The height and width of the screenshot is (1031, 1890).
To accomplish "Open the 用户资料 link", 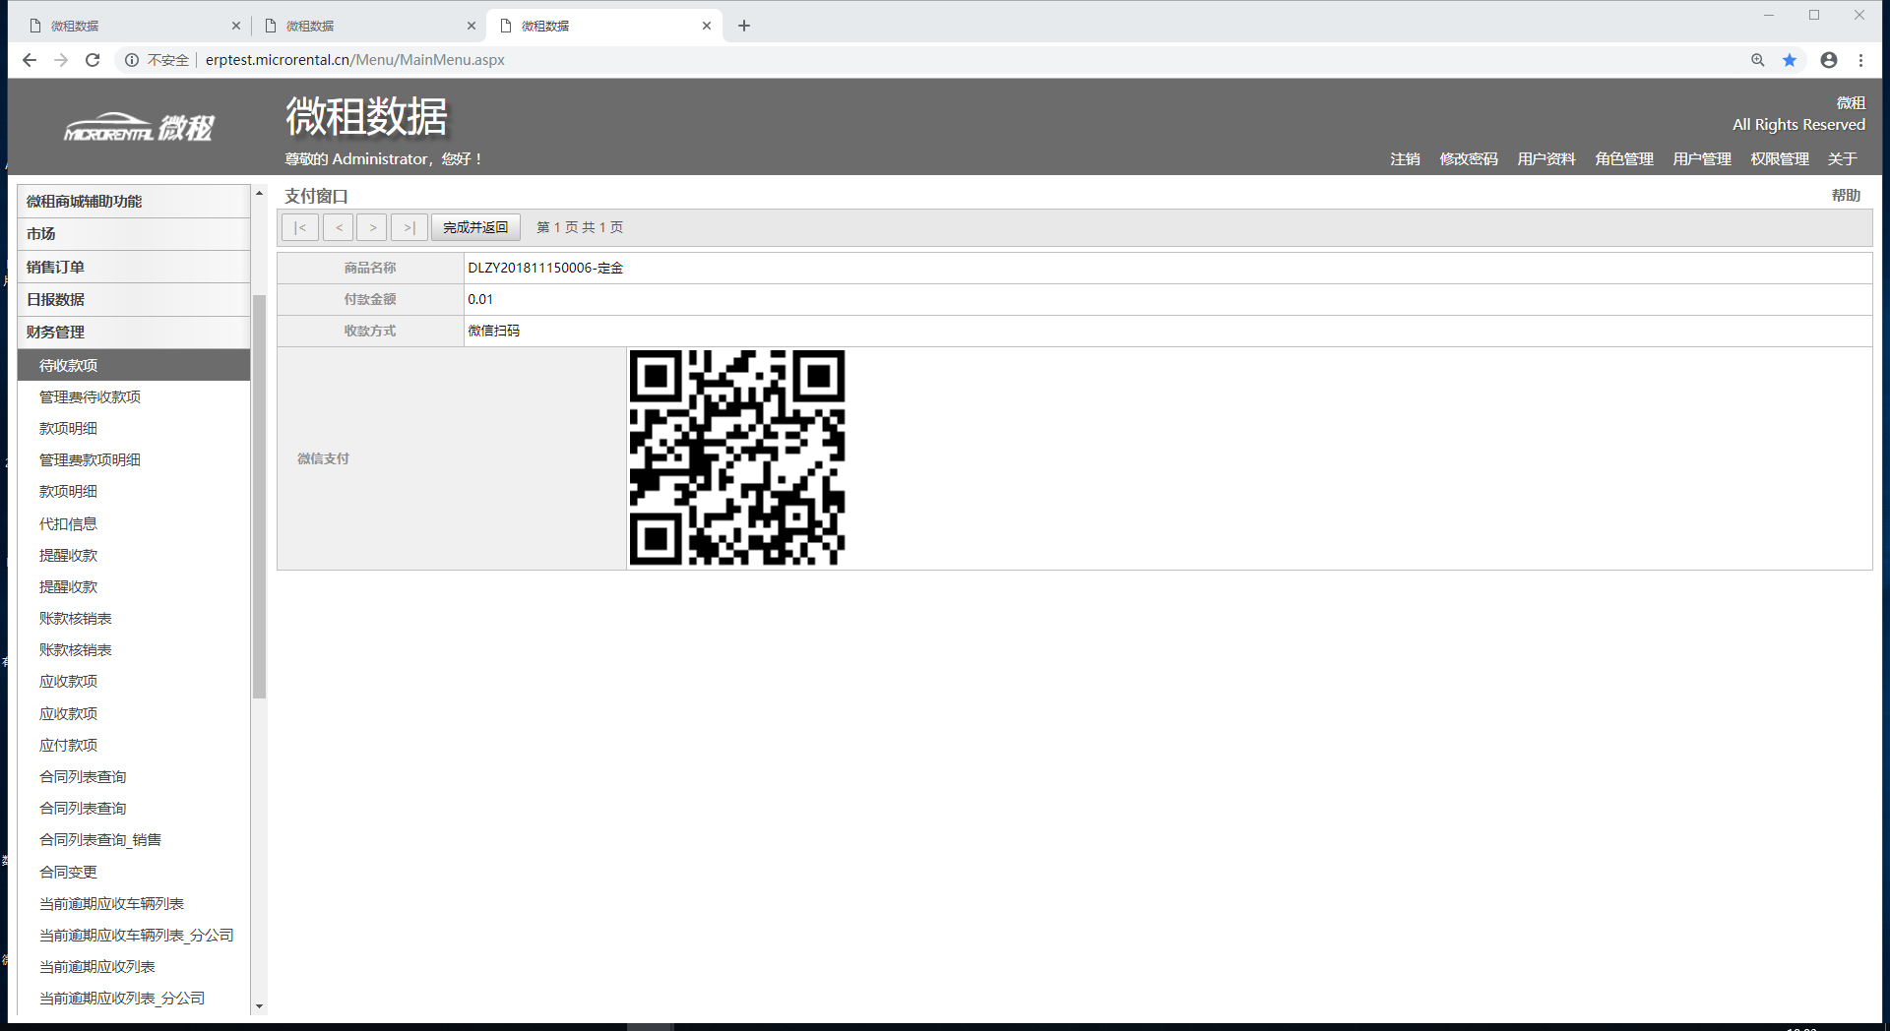I will (1546, 159).
